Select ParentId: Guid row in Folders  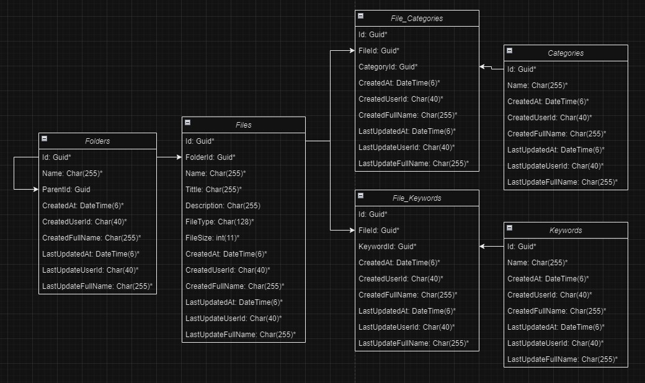[97, 190]
